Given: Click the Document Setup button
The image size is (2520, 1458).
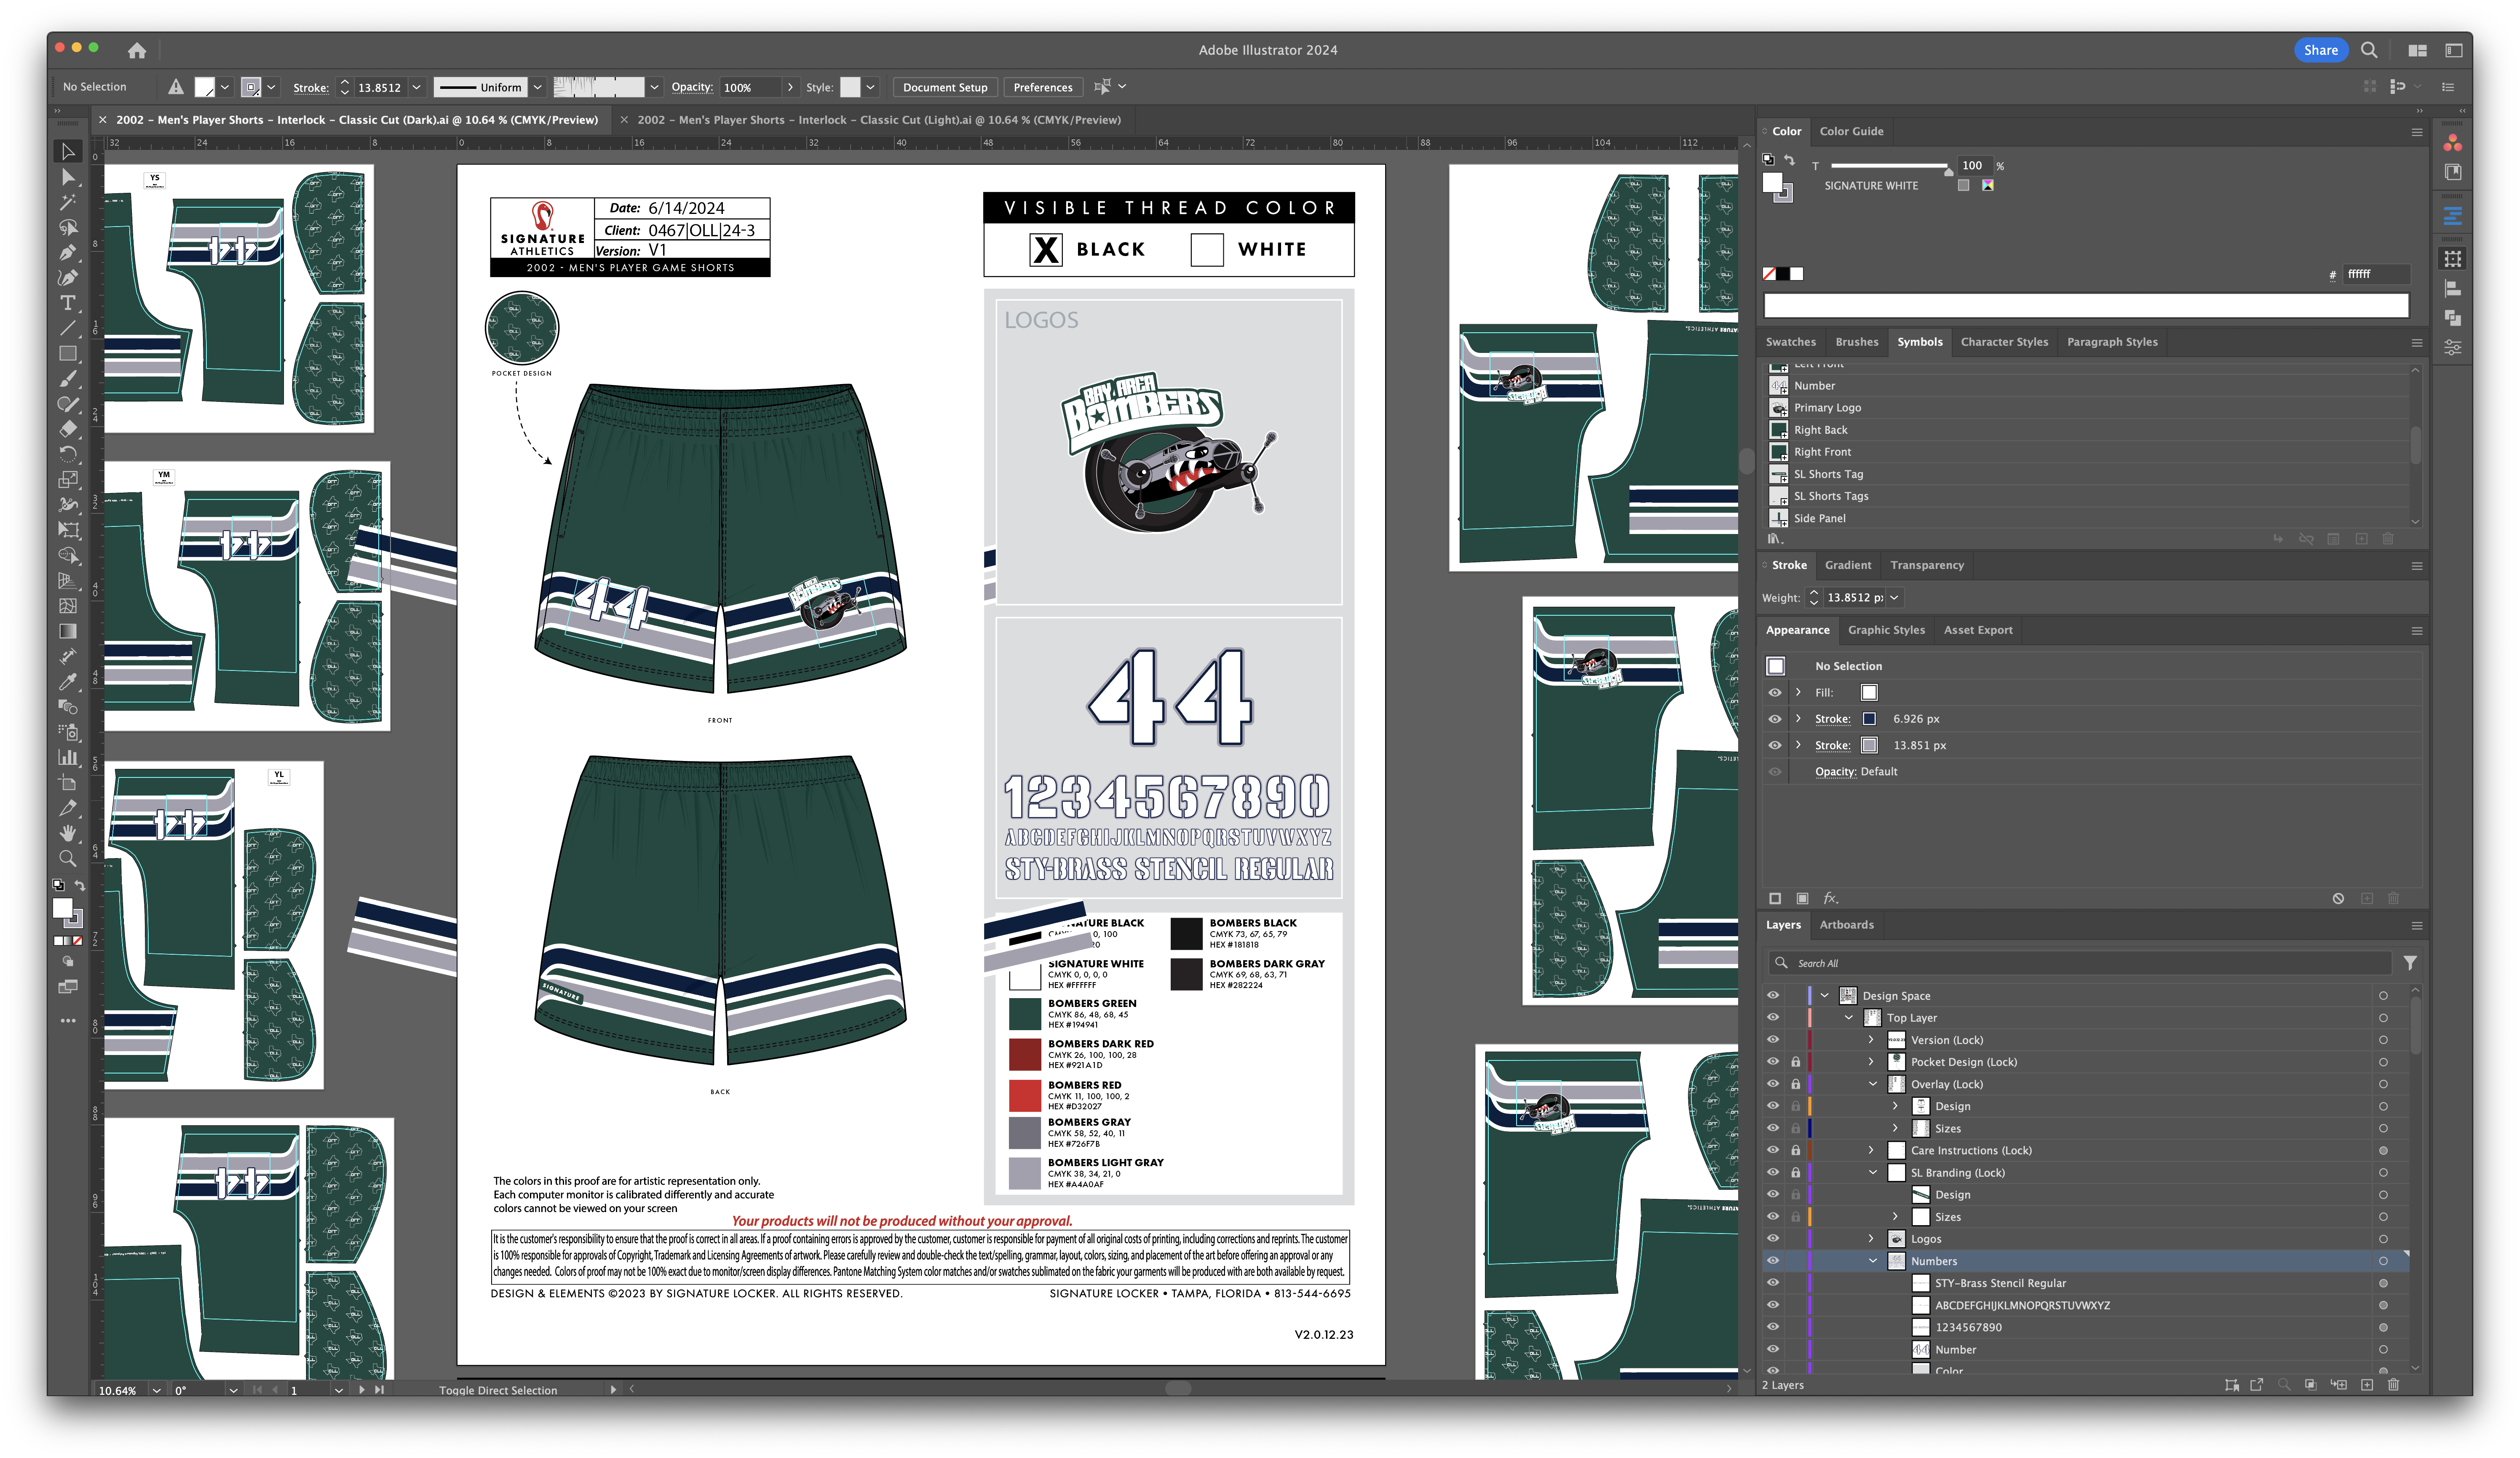Looking at the screenshot, I should click(x=944, y=87).
